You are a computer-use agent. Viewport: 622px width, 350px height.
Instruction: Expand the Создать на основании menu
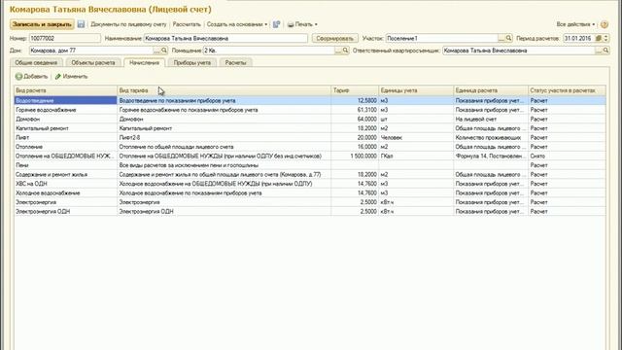coord(237,24)
